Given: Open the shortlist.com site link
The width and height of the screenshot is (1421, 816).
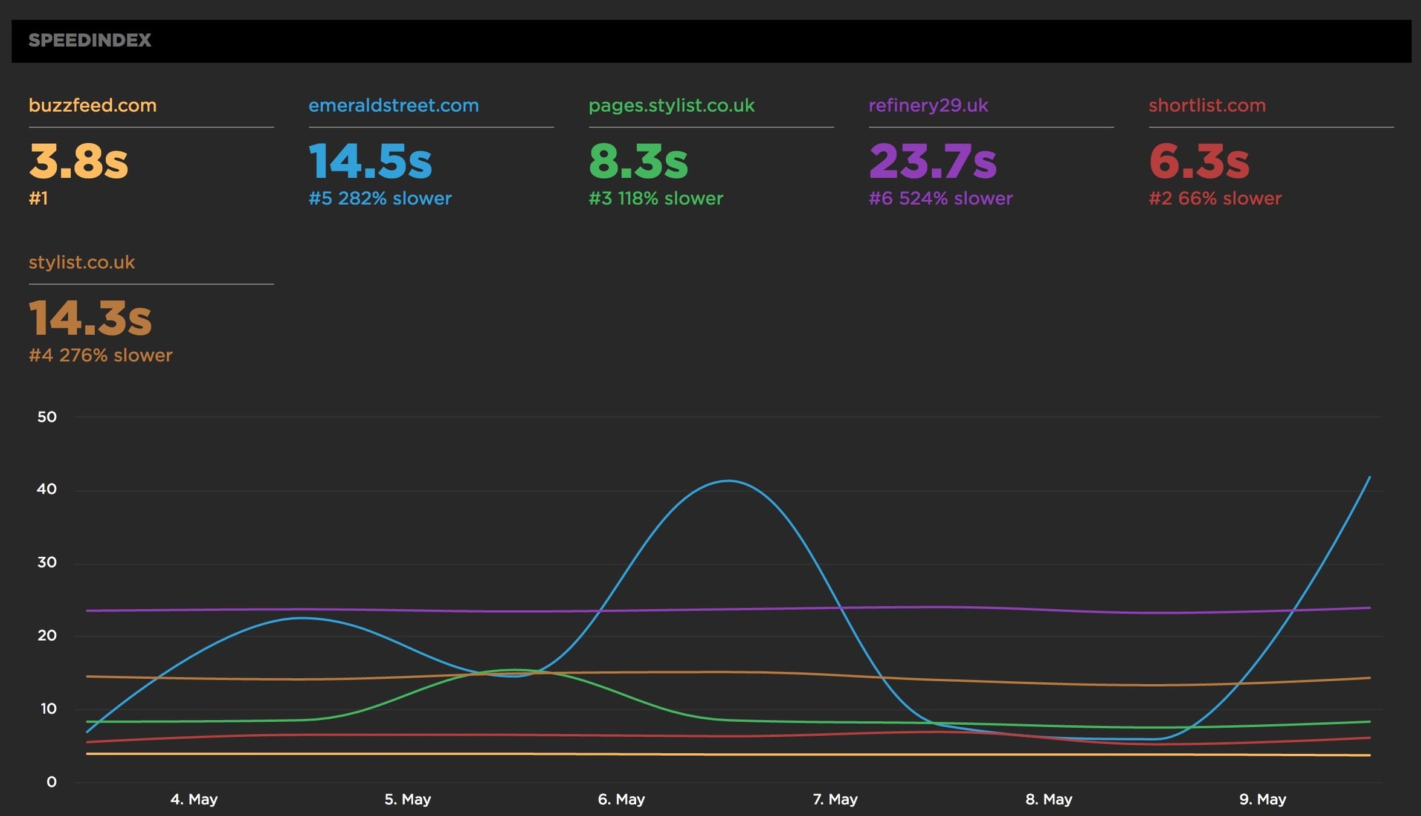Looking at the screenshot, I should point(1207,105).
